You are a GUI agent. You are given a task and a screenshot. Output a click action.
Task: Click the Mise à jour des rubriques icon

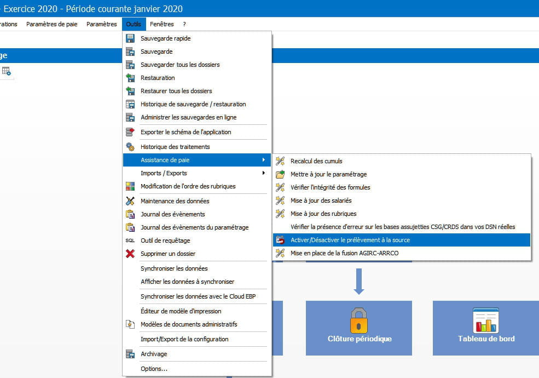280,214
